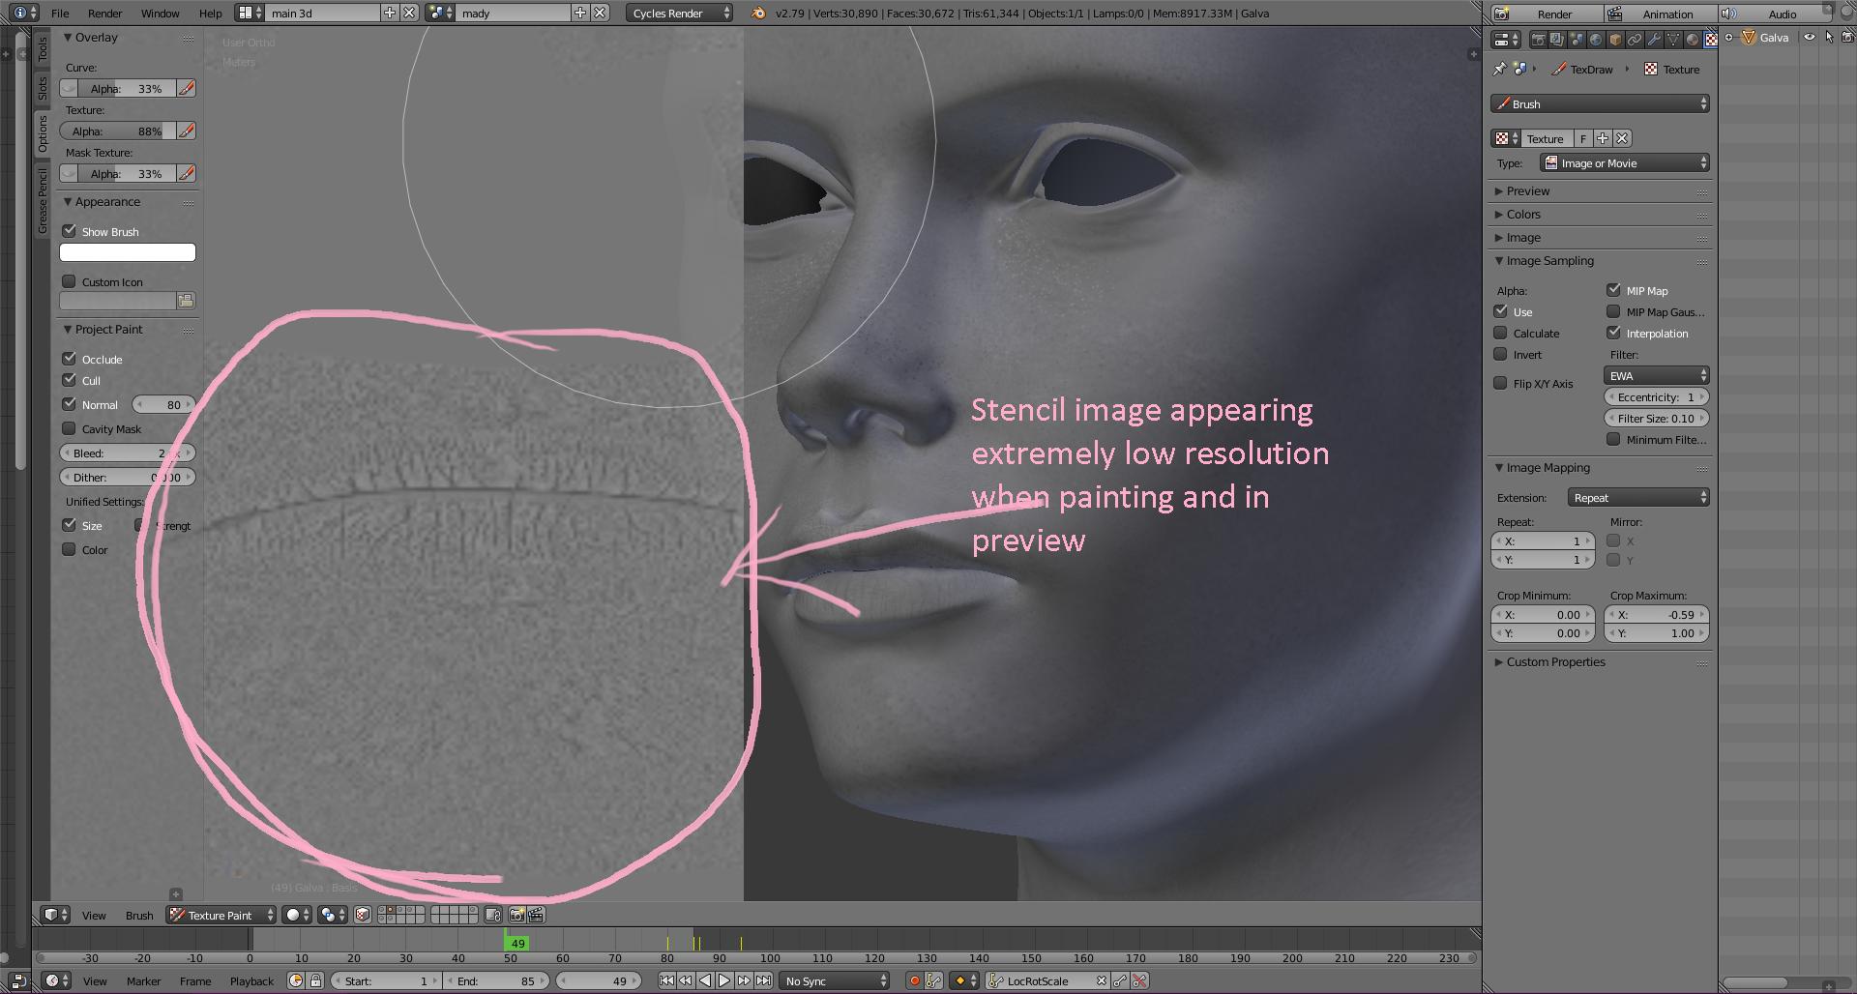Enable Custom Icon checkbox
The width and height of the screenshot is (1857, 994).
(x=69, y=281)
